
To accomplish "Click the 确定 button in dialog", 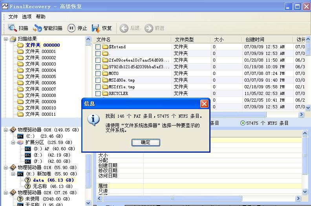I will pyautogui.click(x=145, y=142).
